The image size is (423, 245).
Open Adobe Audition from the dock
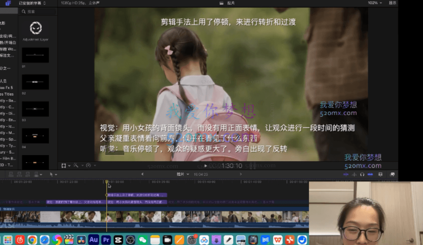tap(93, 240)
